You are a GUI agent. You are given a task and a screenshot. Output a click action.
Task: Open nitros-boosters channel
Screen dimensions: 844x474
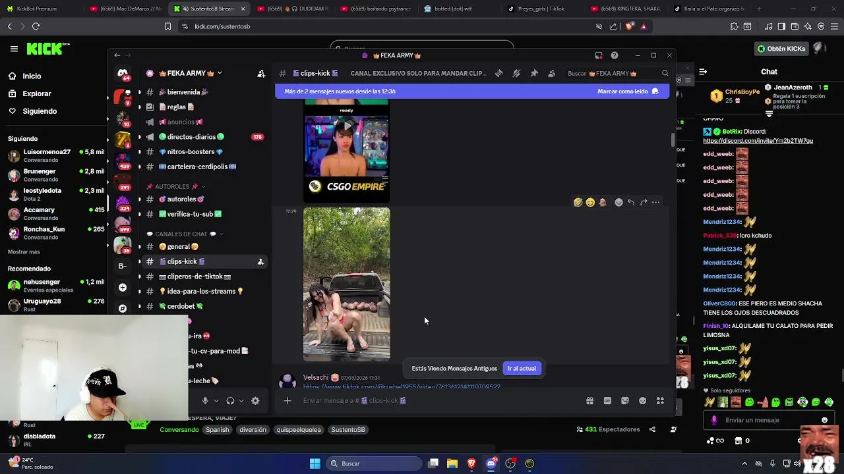point(204,151)
